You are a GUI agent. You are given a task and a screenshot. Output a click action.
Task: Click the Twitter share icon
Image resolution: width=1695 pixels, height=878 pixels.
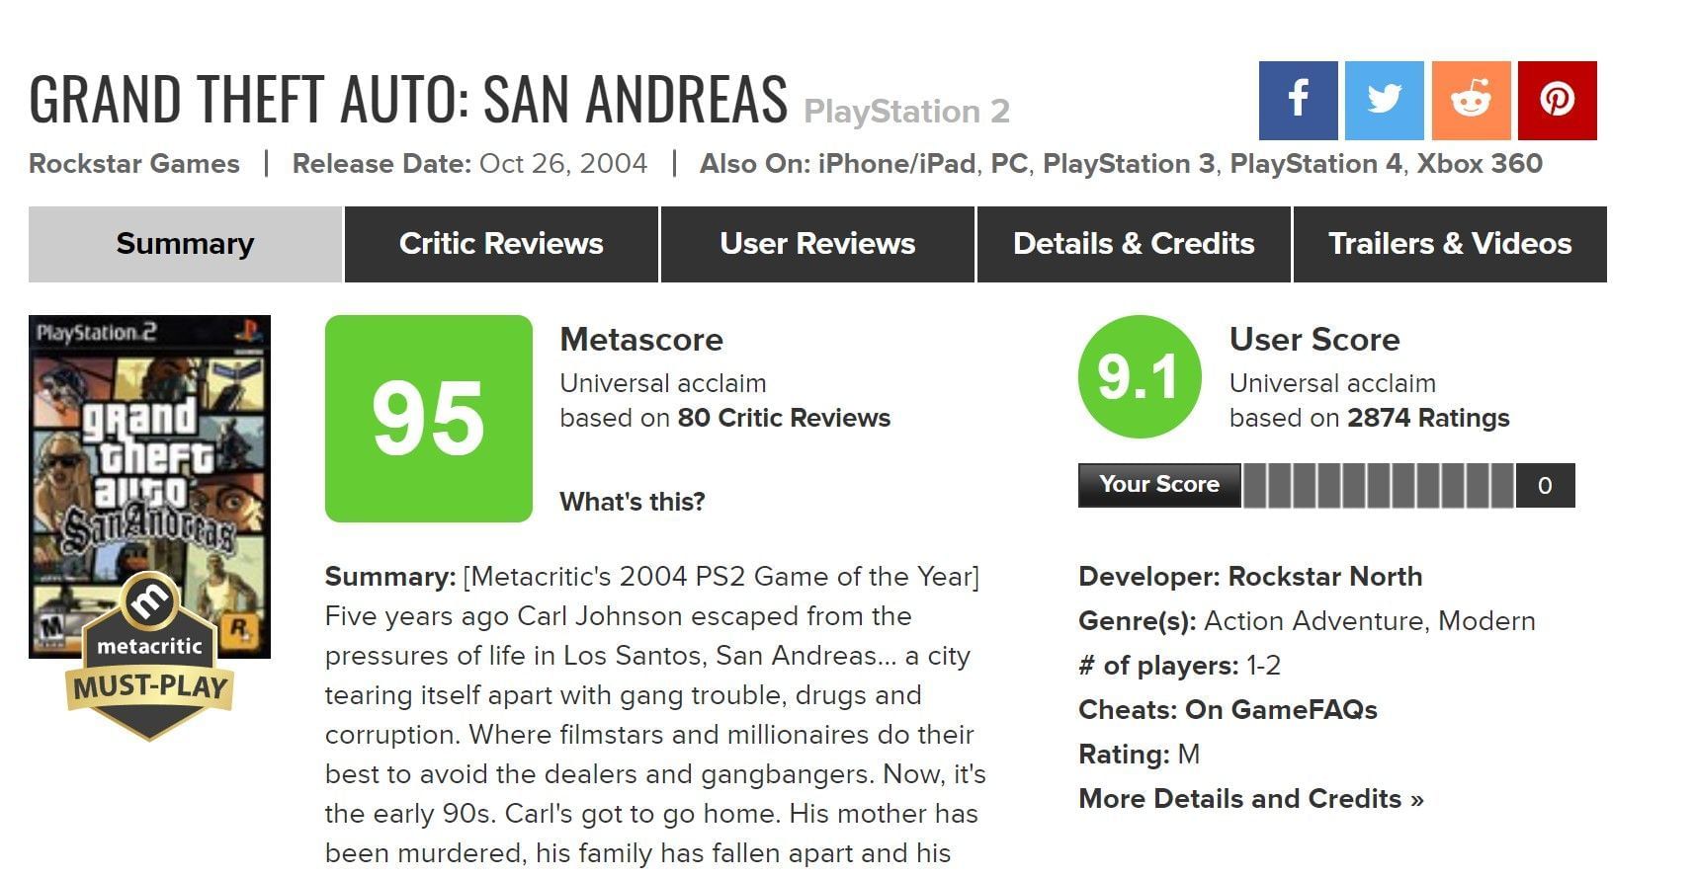(1384, 101)
